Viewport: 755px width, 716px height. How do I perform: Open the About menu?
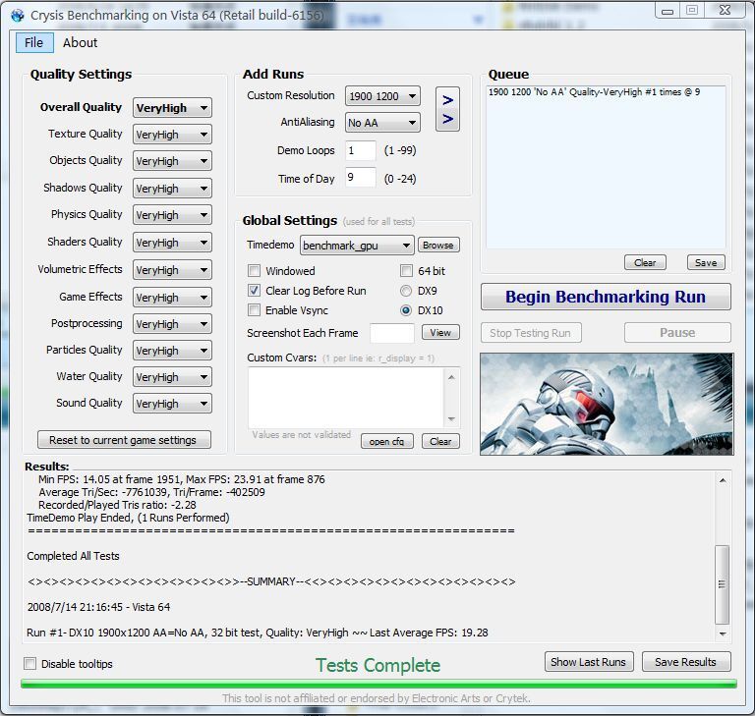[x=81, y=42]
